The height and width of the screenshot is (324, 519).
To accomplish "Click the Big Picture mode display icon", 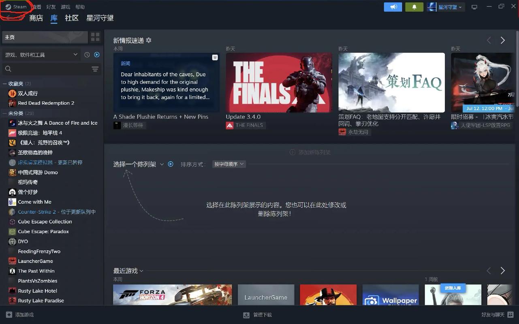I will click(x=474, y=6).
